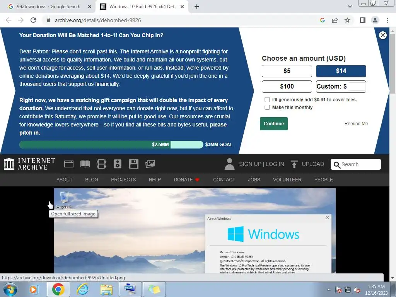The height and width of the screenshot is (297, 396).
Task: Open the PROJECTS menu item
Action: 123,179
